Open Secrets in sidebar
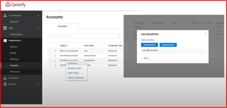 13,53
